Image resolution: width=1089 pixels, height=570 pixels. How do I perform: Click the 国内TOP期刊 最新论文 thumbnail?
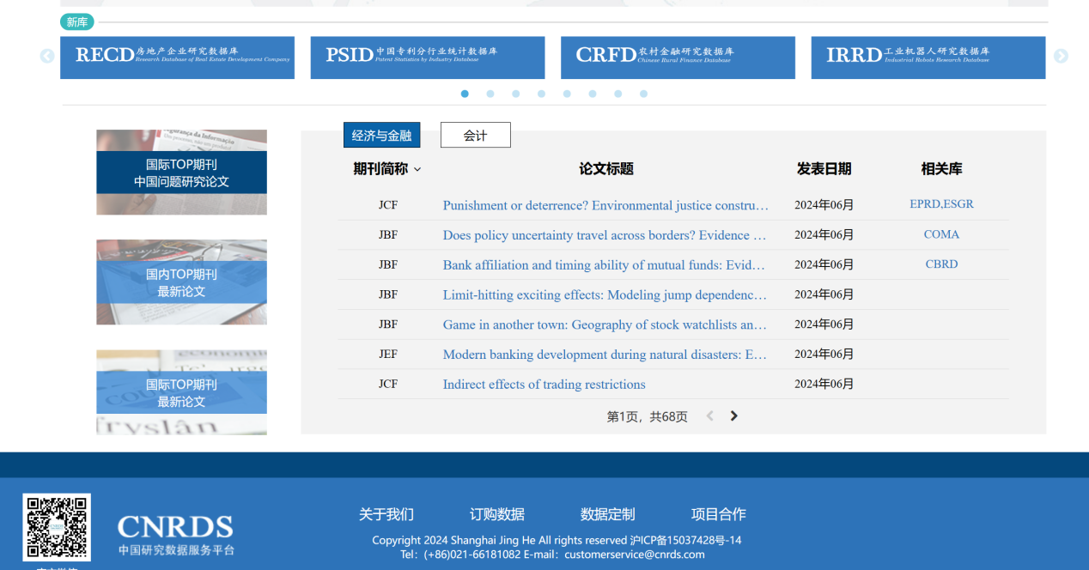pyautogui.click(x=181, y=282)
